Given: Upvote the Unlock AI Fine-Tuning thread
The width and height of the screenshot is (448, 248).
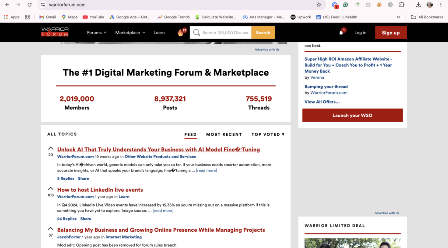Looking at the screenshot, I should click(51, 148).
